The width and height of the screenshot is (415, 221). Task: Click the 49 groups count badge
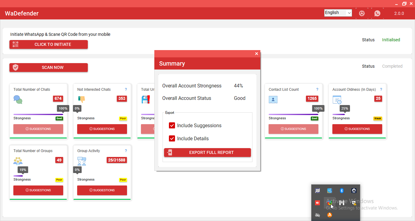click(59, 160)
